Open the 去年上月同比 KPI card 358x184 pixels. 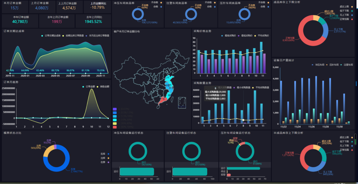(94, 21)
